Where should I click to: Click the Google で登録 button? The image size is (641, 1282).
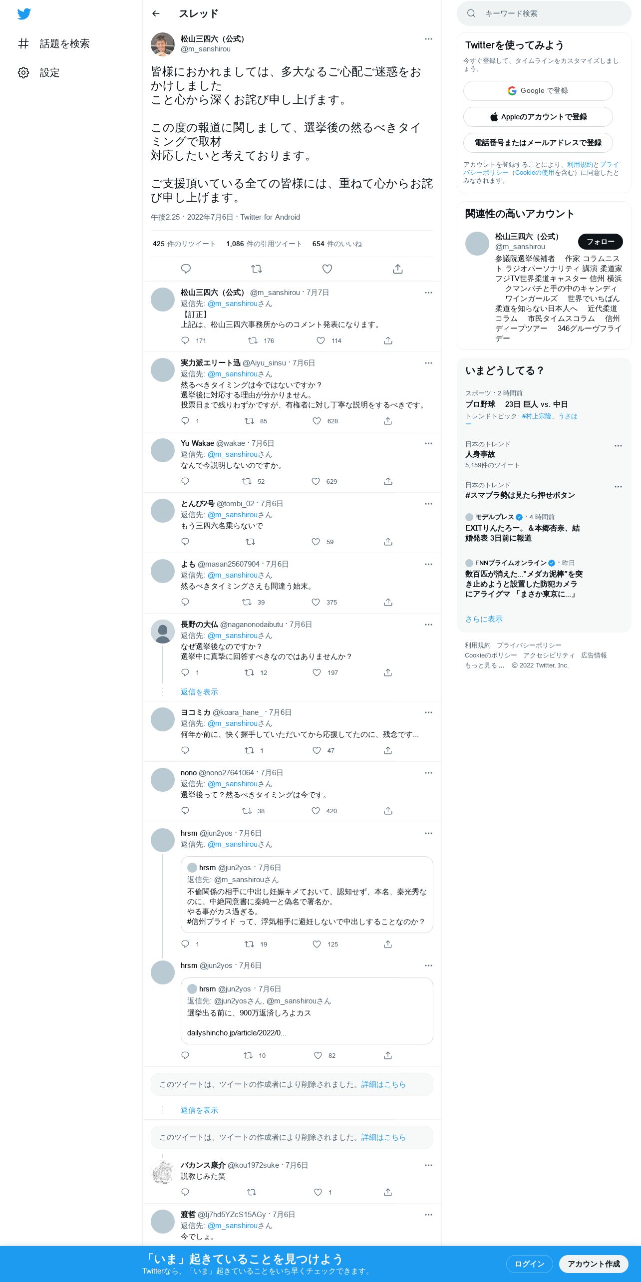tap(538, 91)
